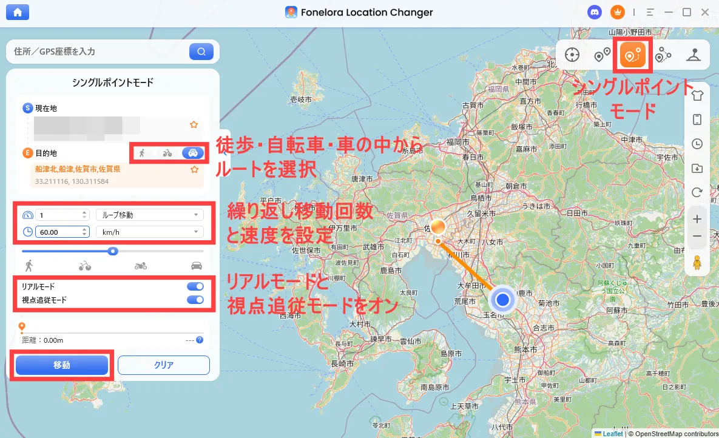Choose bicycle route option next to 目的地

pos(167,153)
